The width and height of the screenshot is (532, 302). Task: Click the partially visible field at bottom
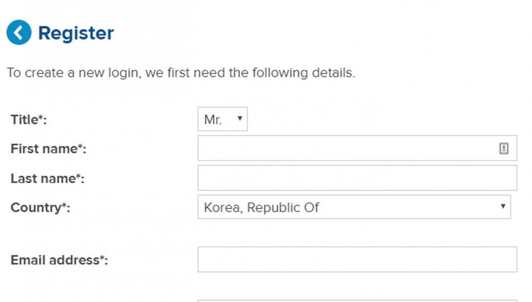[x=357, y=300]
